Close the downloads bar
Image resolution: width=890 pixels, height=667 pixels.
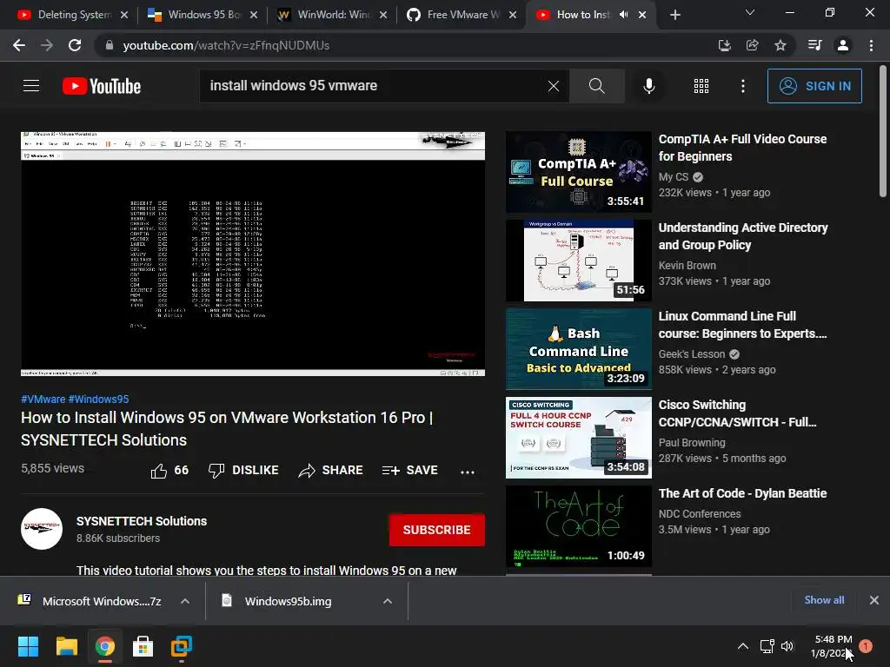pos(874,600)
